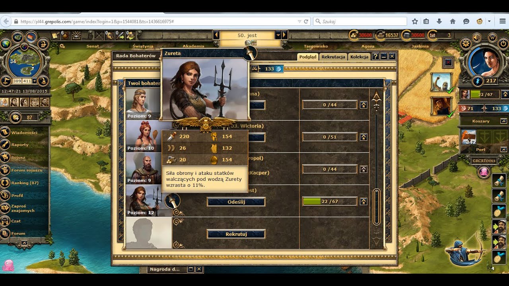Open game settings gear icon
509x286 pixels.
coord(466,43)
